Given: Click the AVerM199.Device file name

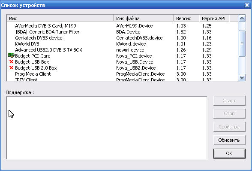Looking at the screenshot, I should pos(135,26).
